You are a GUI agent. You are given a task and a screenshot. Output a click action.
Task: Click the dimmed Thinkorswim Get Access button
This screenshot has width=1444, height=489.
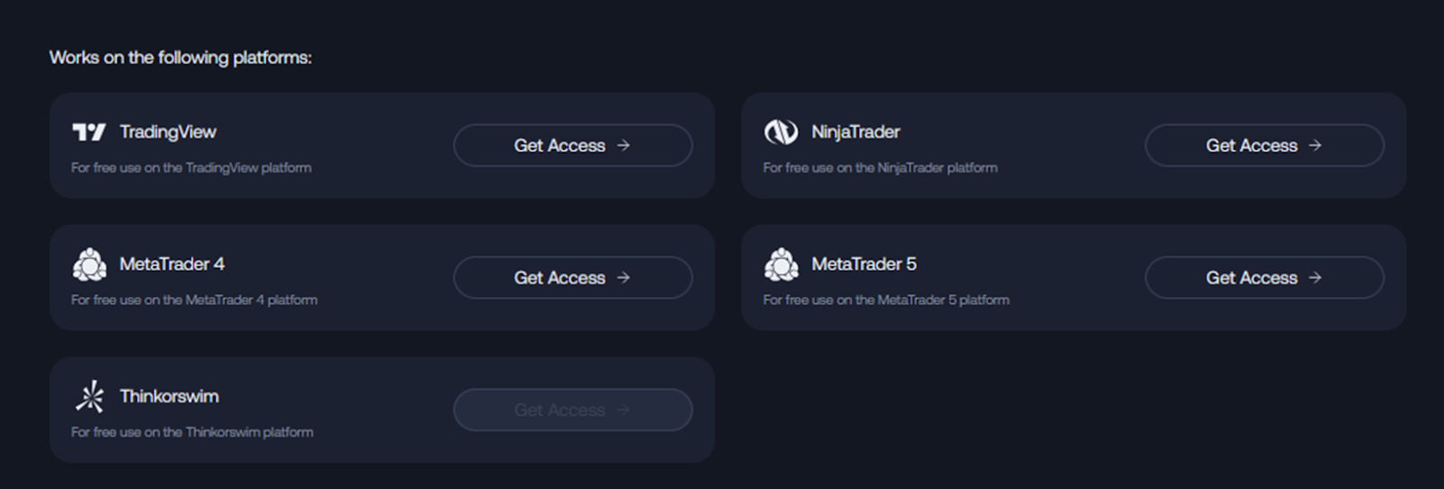point(572,410)
